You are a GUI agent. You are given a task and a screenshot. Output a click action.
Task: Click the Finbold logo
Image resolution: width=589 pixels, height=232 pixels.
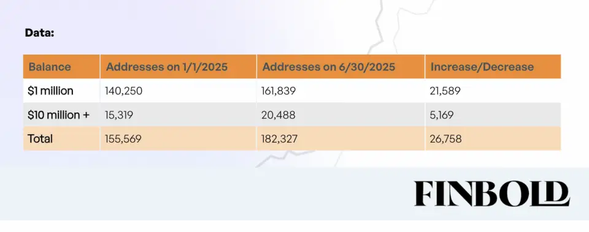491,193
